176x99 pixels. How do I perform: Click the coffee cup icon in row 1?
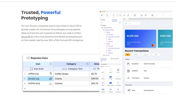(51, 74)
